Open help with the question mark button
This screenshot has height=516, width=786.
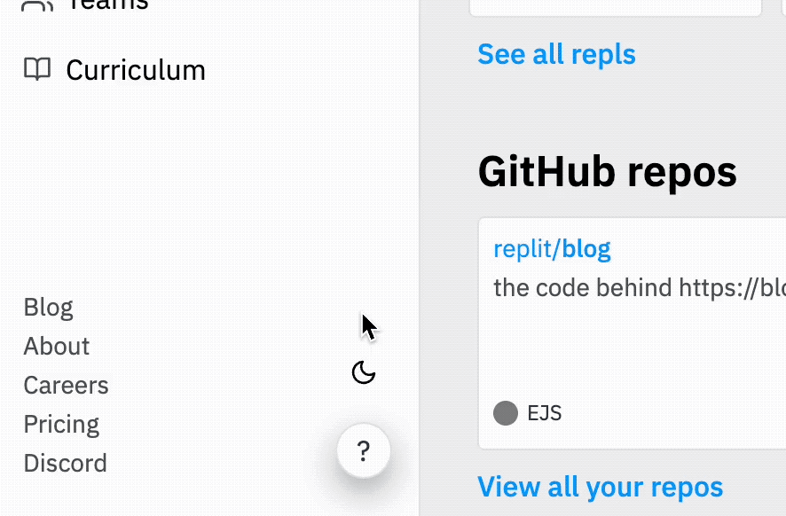(364, 451)
